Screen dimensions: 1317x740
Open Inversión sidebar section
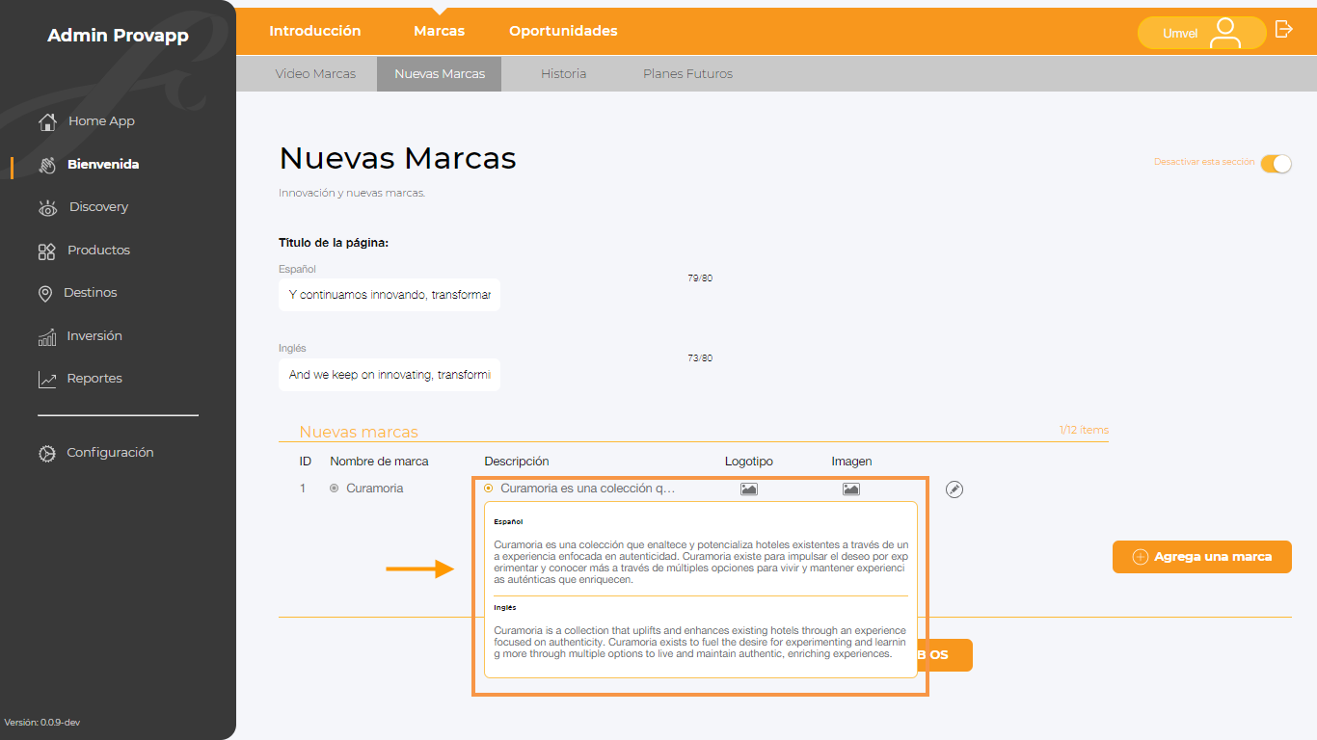click(x=94, y=336)
